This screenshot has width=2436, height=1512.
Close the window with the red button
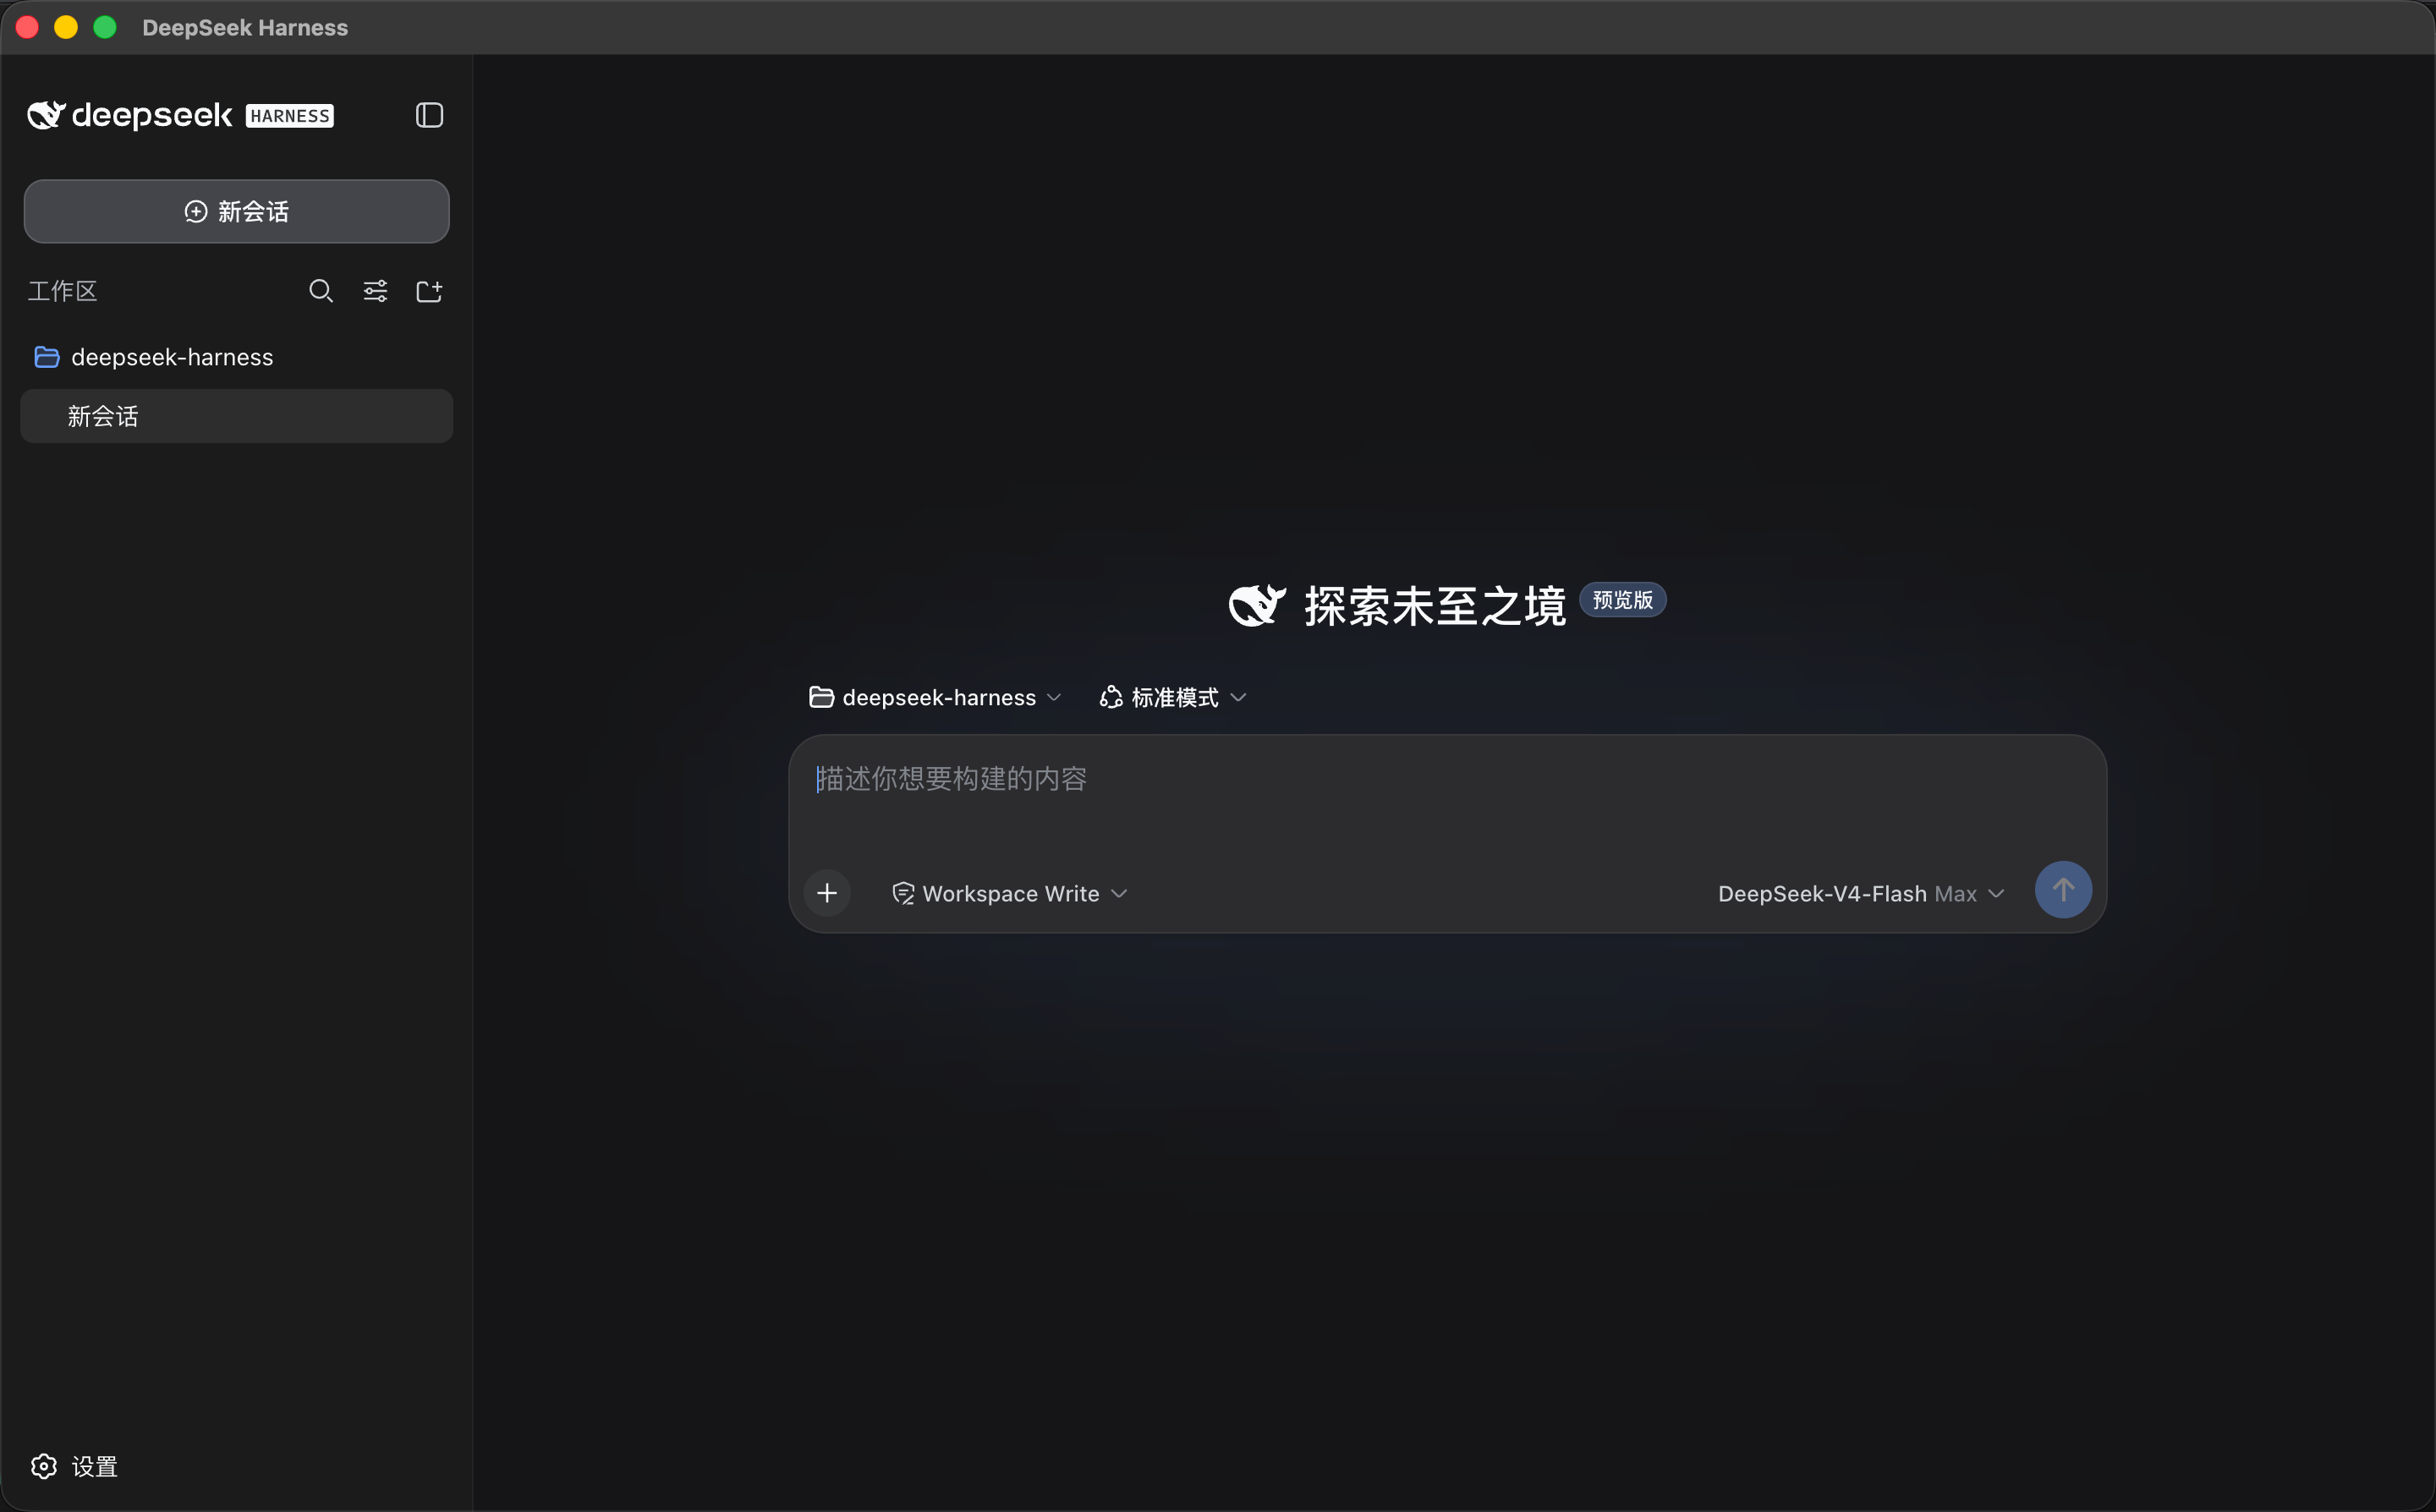(x=28, y=27)
